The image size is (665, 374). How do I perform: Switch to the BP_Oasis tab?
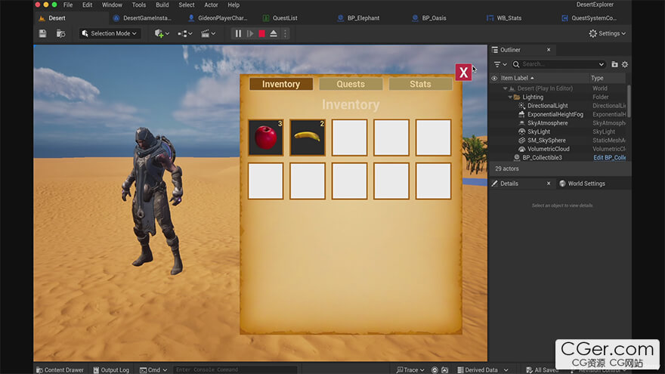(429, 18)
